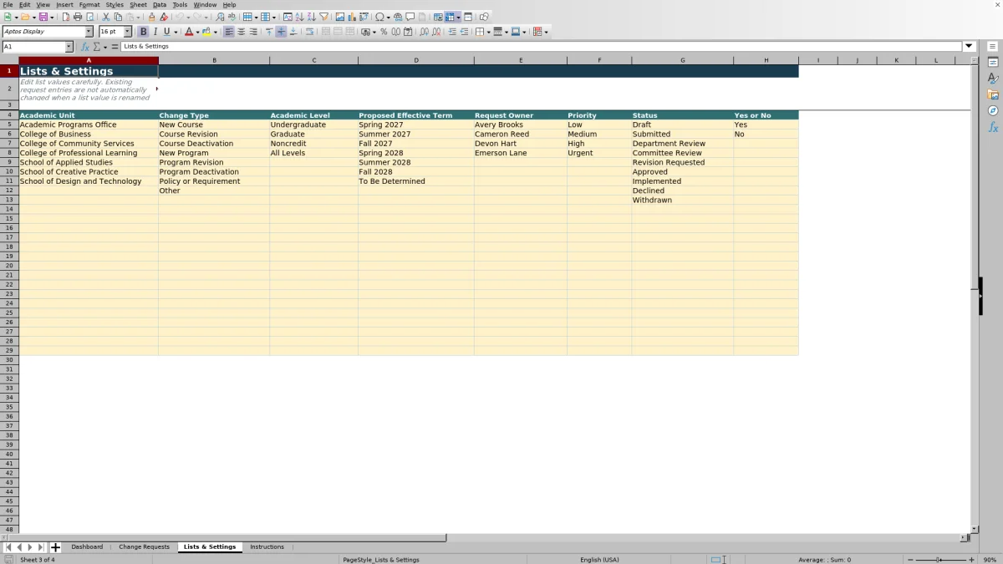1003x564 pixels.
Task: Click the row 8 header
Action: point(9,153)
